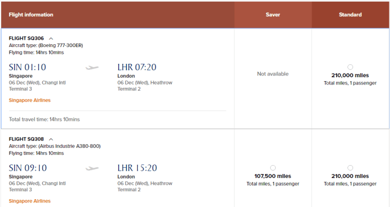Collapse the FLIGHT SQ306 details chevron
Viewport: 390px width, 207px height.
51,39
